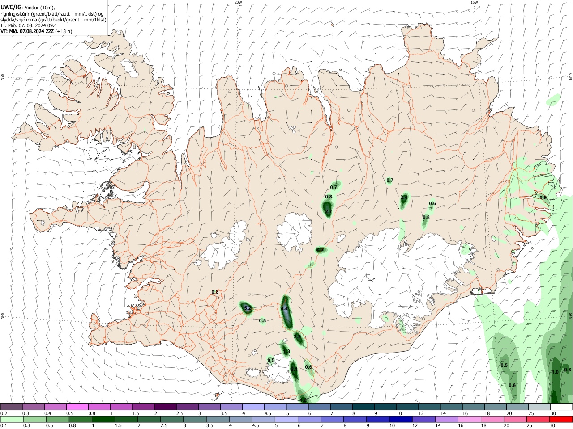
Task: Click the 'slydda/snjókoma' legend description line
Action: (x=53, y=20)
